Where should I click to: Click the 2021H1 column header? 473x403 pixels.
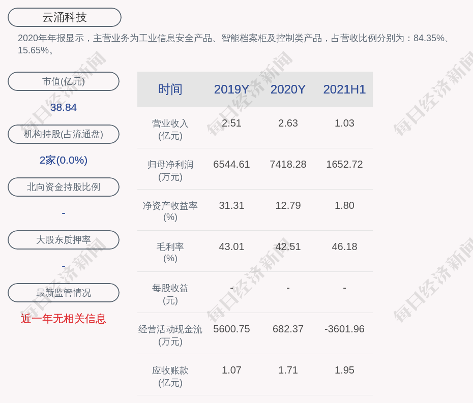[x=344, y=89]
